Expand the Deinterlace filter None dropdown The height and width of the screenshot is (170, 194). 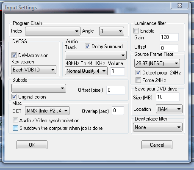[x=158, y=127]
